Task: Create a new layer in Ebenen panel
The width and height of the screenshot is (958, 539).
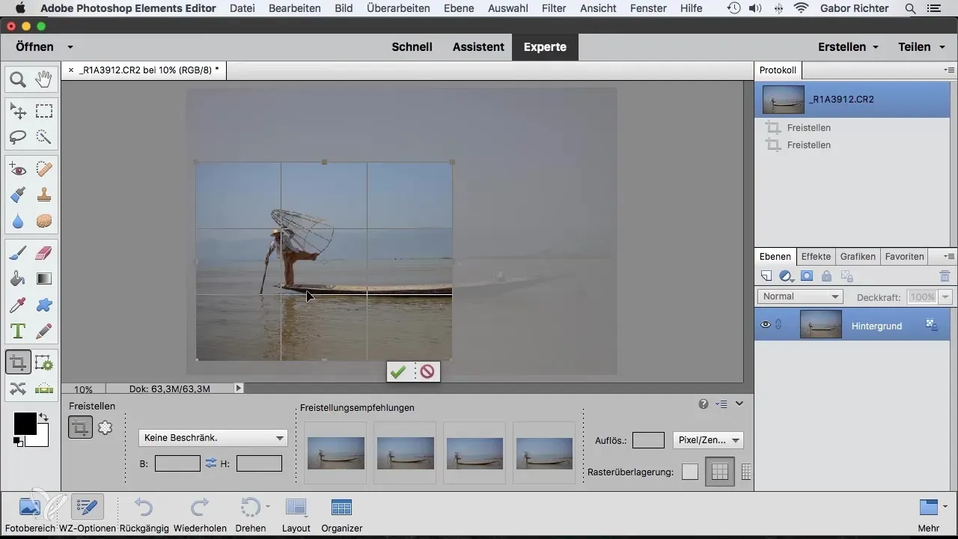Action: [x=766, y=276]
